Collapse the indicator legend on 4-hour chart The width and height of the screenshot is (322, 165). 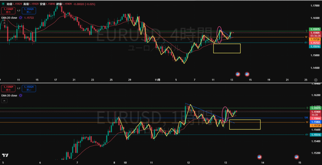(x=4, y=24)
